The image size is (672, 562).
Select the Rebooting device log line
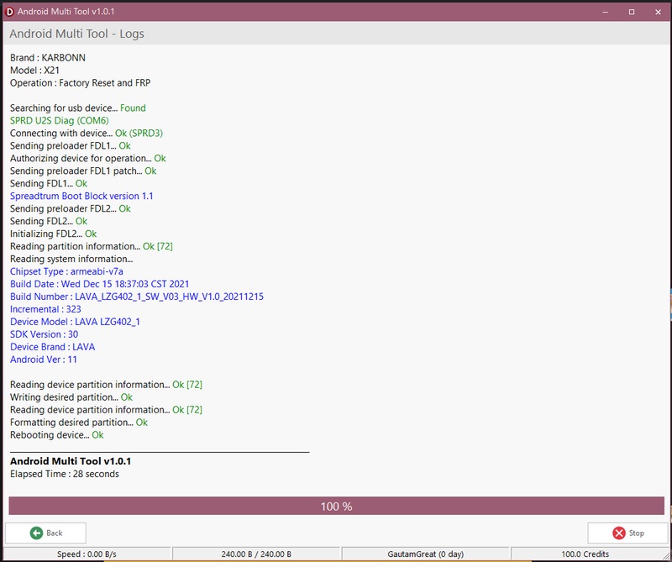(56, 435)
